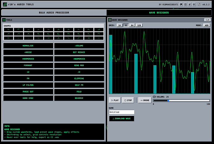This screenshot has width=214, height=144.
Task: Open the YouTube link icon
Action: click(x=194, y=5)
